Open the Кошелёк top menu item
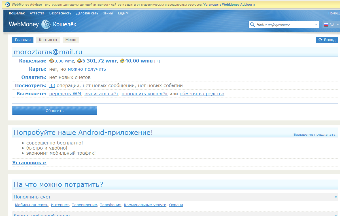Image resolution: width=340 pixels, height=216 pixels. pos(17,13)
